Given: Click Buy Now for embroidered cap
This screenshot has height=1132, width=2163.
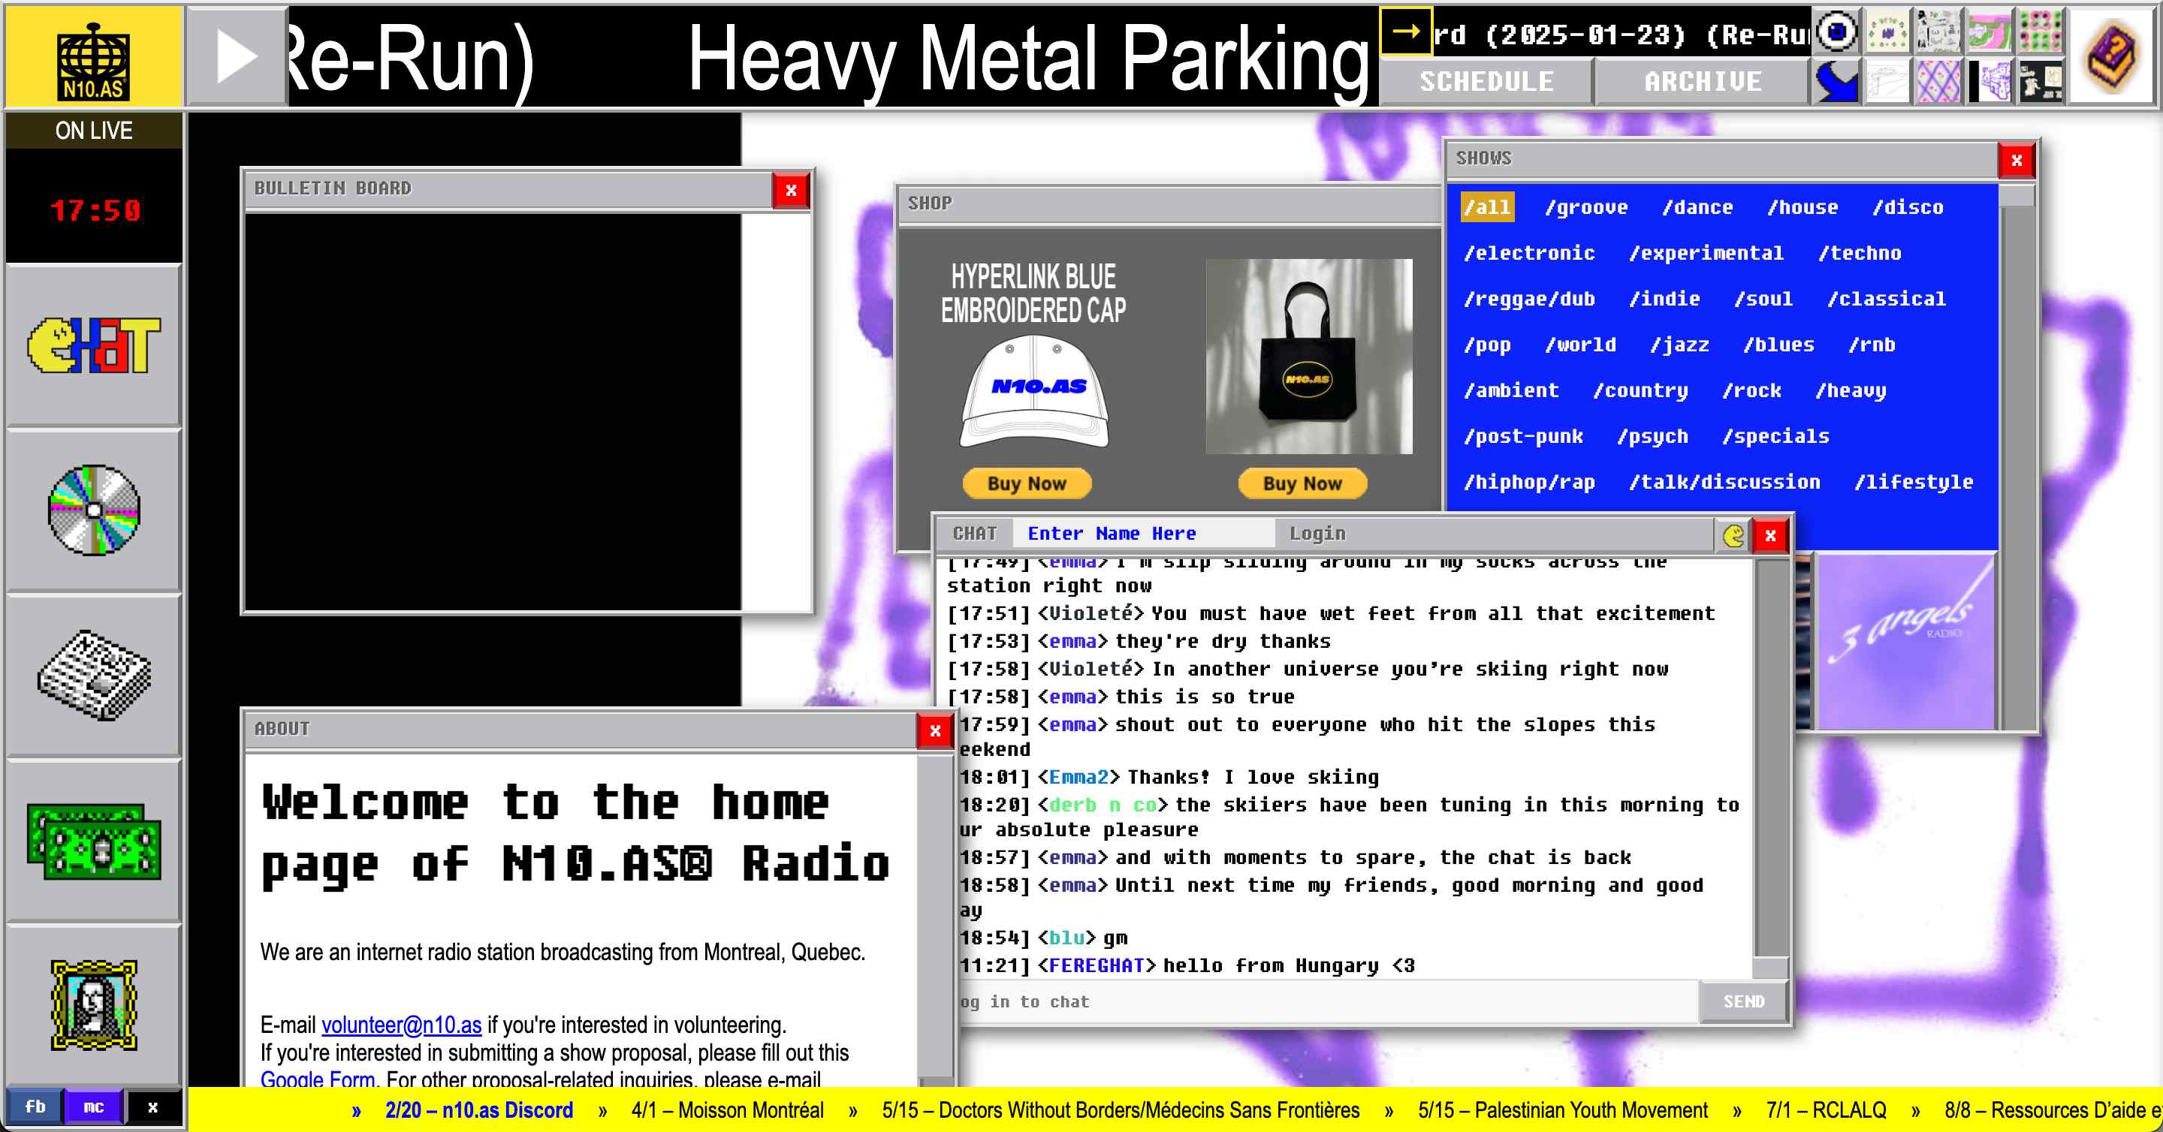Looking at the screenshot, I should pyautogui.click(x=1026, y=483).
